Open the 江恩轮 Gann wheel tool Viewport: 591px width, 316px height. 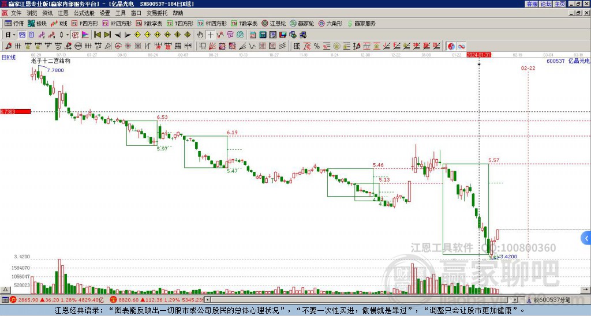tap(274, 23)
